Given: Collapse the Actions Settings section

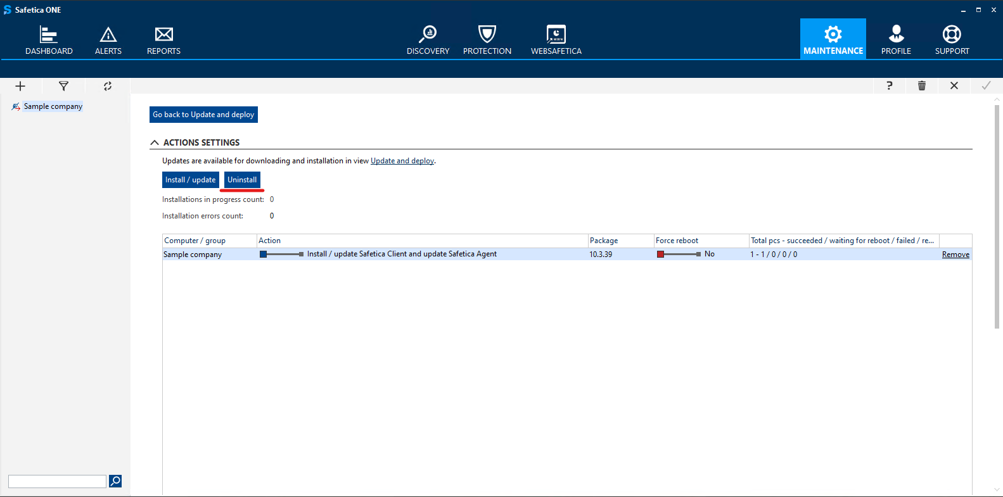Looking at the screenshot, I should point(155,142).
